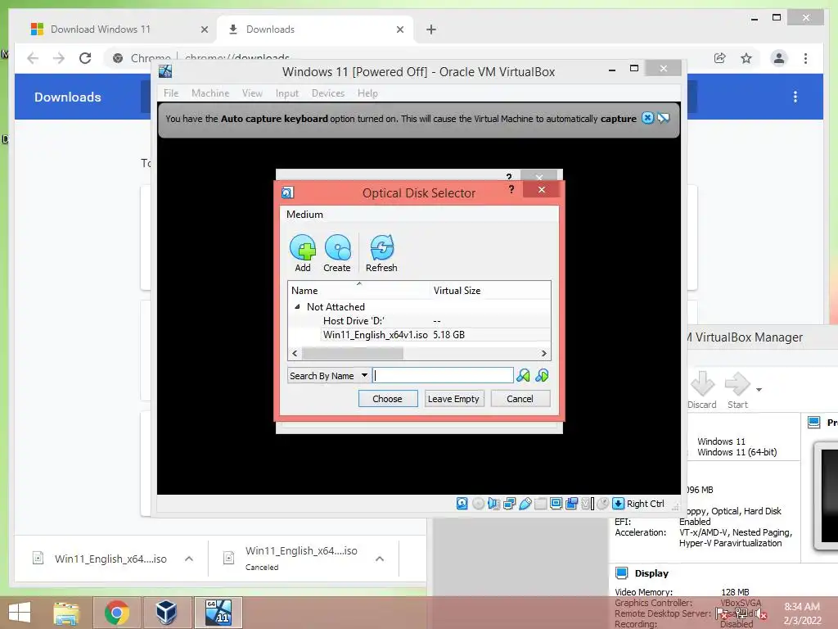Click hard disk activity icon in VM status bar

pyautogui.click(x=462, y=504)
